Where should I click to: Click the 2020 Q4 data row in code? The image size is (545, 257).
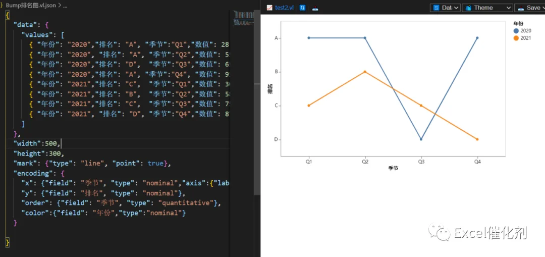[x=130, y=74]
